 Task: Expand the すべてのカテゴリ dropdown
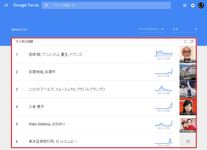tap(151, 29)
